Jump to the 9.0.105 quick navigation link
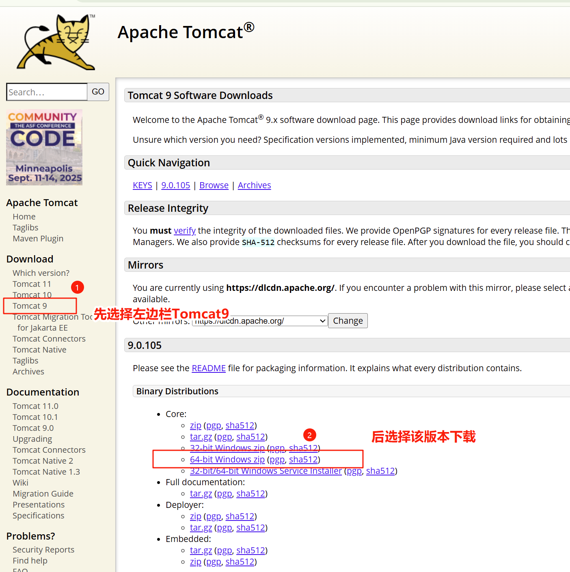The height and width of the screenshot is (572, 570). pyautogui.click(x=176, y=185)
